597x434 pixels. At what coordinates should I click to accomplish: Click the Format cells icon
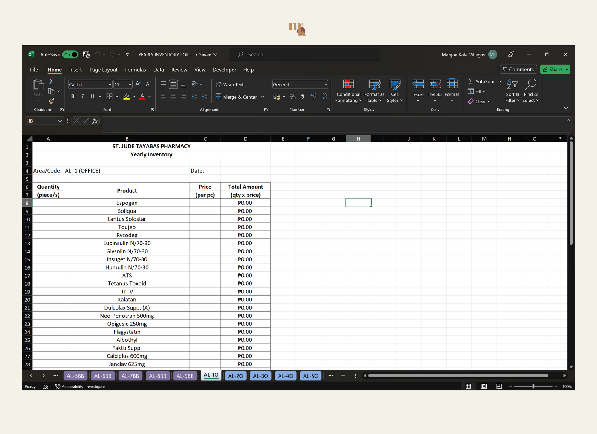point(452,84)
